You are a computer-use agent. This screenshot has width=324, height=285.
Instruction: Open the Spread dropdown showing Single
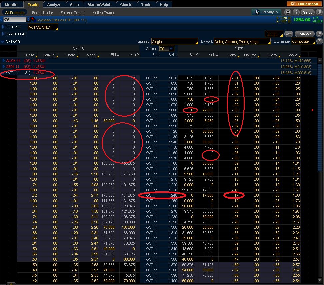point(175,42)
